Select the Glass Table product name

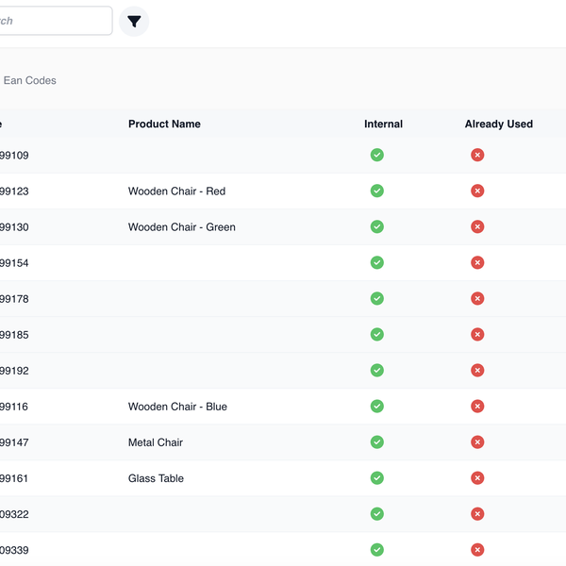(156, 478)
